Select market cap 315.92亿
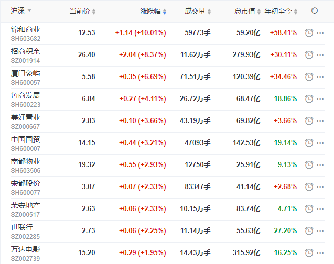The width and height of the screenshot is (334, 264). (246, 252)
